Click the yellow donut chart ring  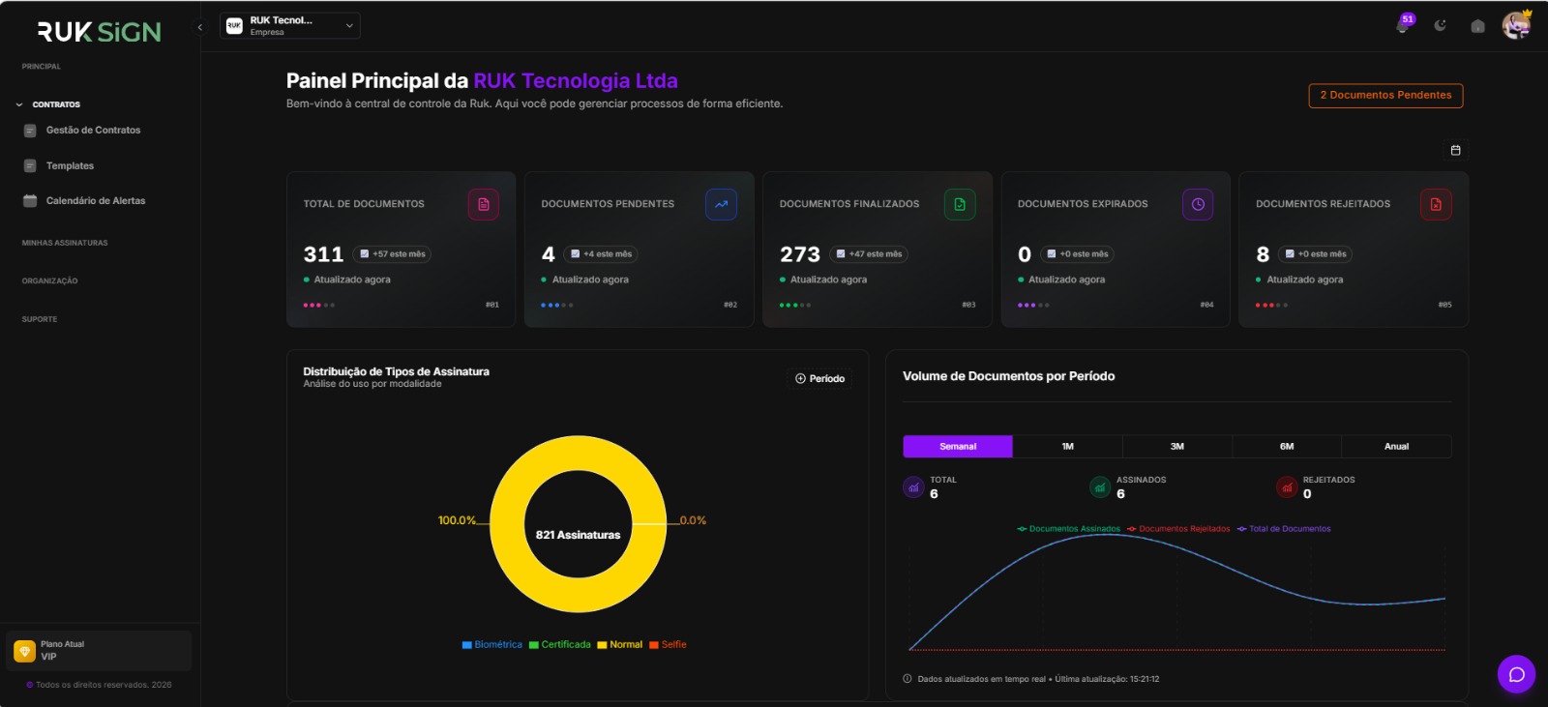[579, 453]
